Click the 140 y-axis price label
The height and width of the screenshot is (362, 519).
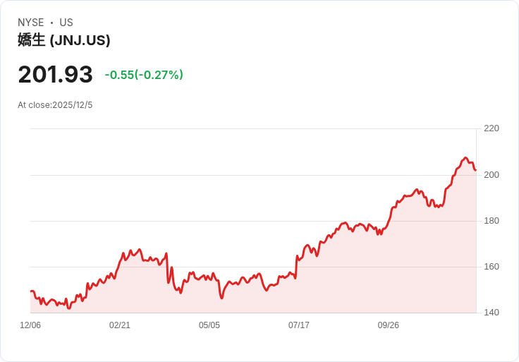coord(491,313)
